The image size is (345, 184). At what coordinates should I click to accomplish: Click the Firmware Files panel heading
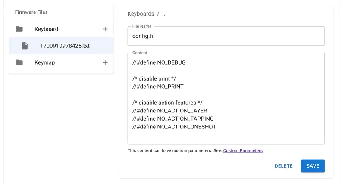pos(31,12)
